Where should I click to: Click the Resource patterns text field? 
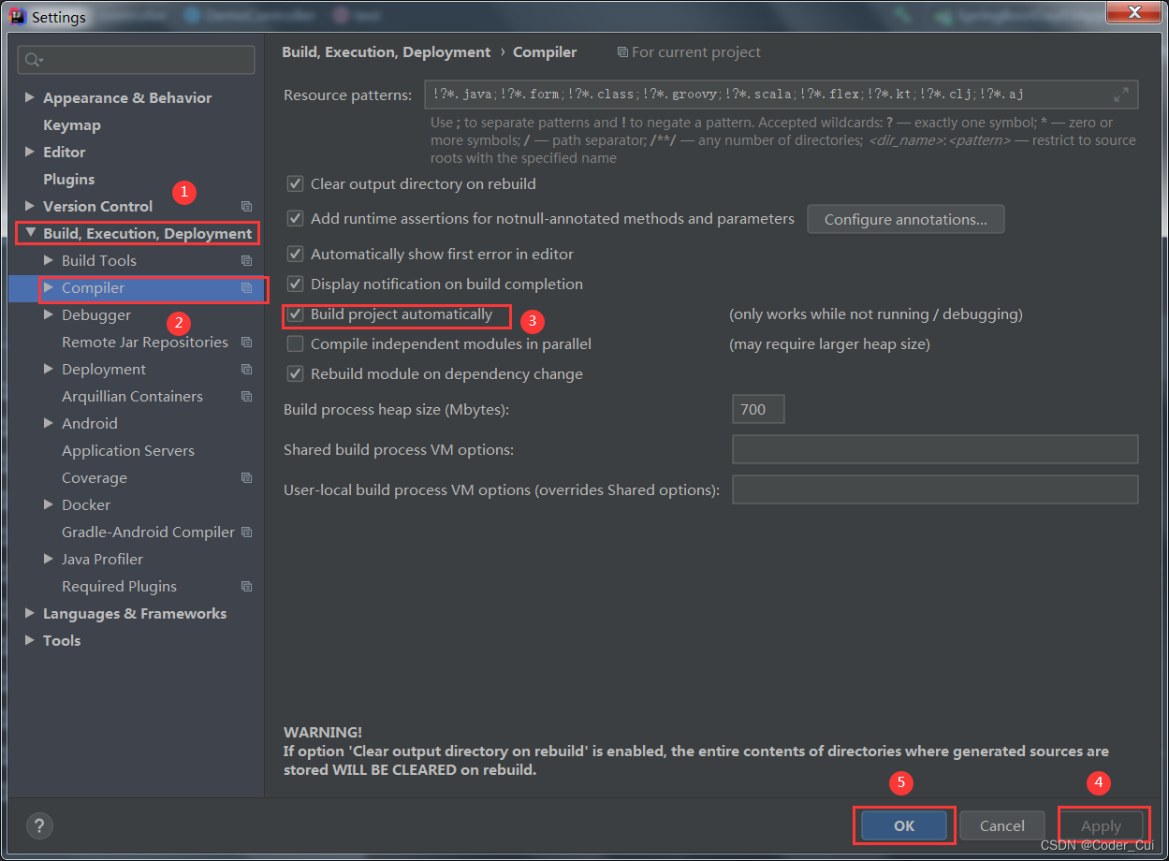coord(781,95)
